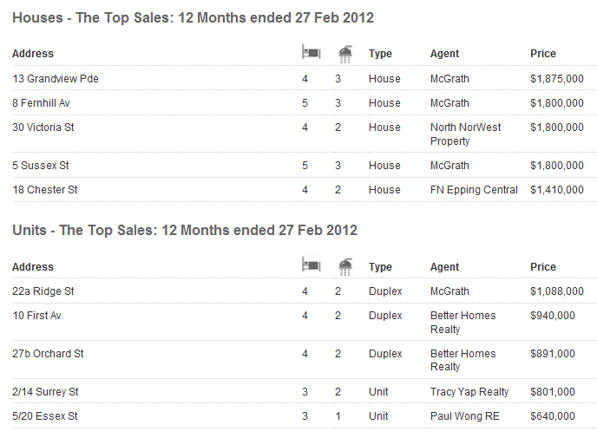Open the 5/20 Essex St unit
Image resolution: width=597 pixels, height=438 pixels.
[45, 416]
